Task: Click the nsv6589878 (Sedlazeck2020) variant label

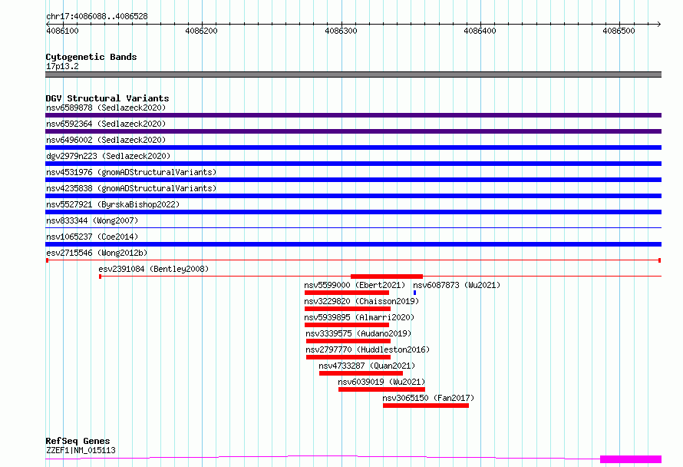Action: (x=106, y=108)
